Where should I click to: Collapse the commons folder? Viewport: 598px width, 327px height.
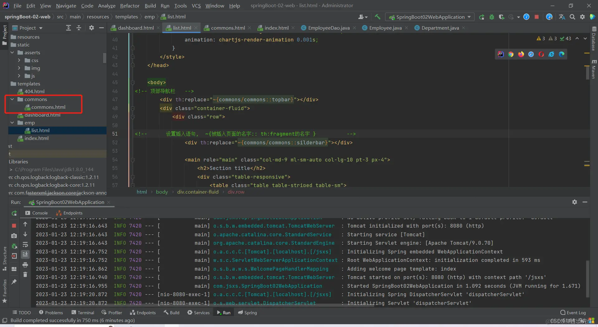12,99
